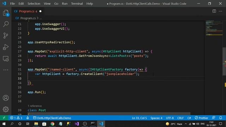This screenshot has width=226, height=127.
Task: Click taskbar clock 17:01
Action: [211, 124]
